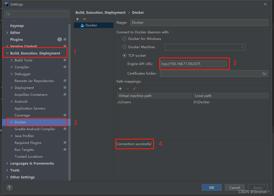Image resolution: width=274 pixels, height=196 pixels.
Task: Expand the Editor section chevron
Action: (x=7, y=32)
